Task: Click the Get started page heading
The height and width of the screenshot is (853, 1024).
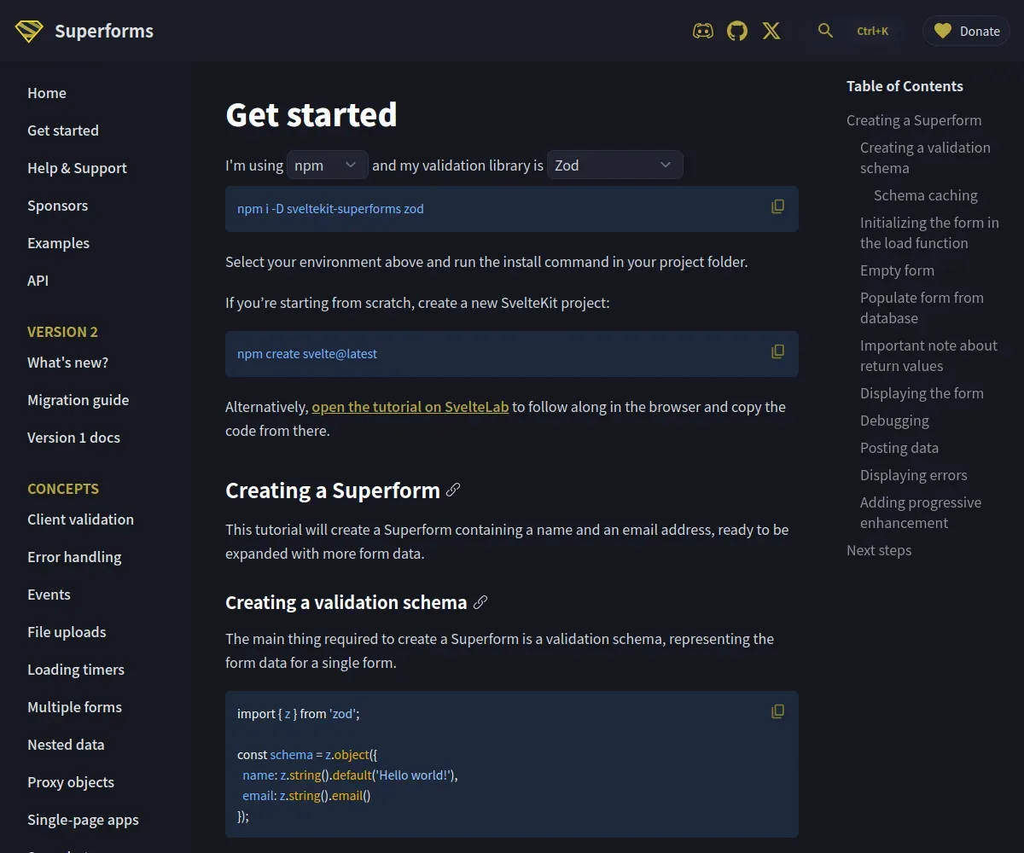Action: coord(311,114)
